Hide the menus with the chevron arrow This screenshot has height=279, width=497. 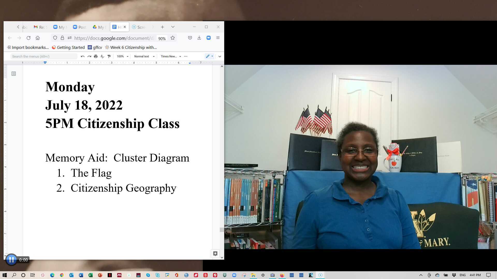(220, 56)
